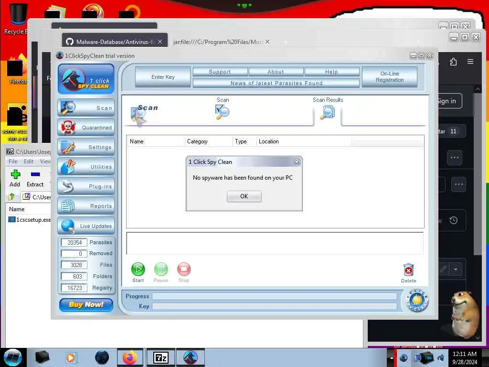Open the Scan section in sidebar

[x=86, y=108]
